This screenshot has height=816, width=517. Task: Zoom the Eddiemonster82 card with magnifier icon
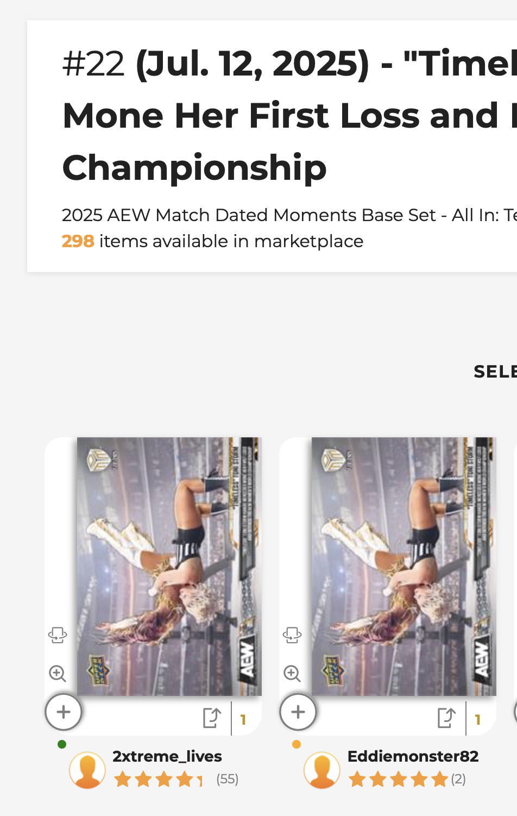click(292, 674)
